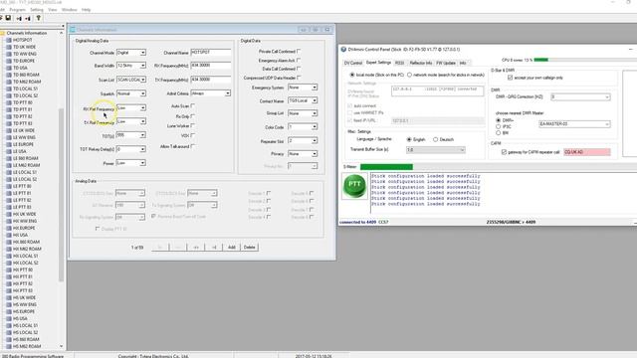This screenshot has height=358, width=637.
Task: Select network mode radio button
Action: [409, 75]
